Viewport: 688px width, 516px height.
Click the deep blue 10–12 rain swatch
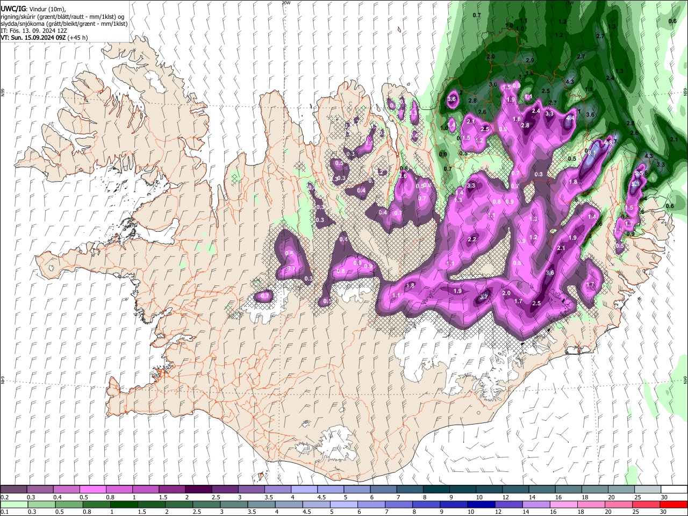coord(481,504)
